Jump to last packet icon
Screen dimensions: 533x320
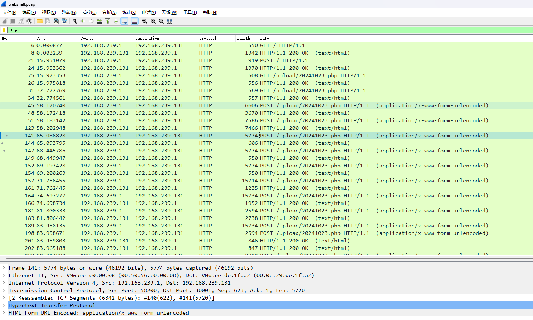(116, 21)
